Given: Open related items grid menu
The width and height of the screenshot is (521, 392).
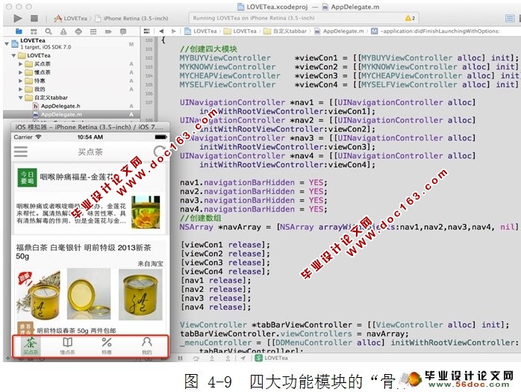Looking at the screenshot, I should click(x=146, y=31).
